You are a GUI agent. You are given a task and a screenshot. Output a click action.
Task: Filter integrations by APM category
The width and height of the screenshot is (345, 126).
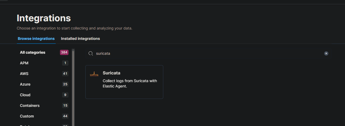point(24,63)
